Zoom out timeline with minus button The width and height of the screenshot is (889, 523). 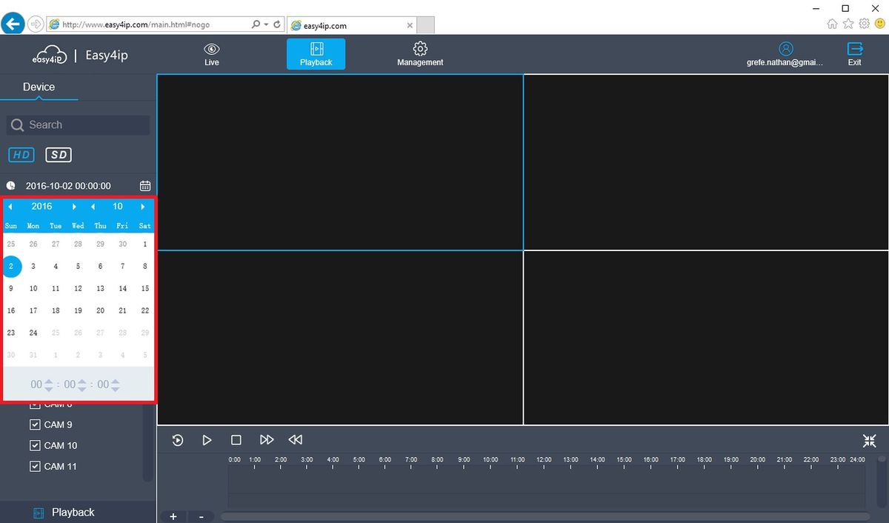[202, 516]
